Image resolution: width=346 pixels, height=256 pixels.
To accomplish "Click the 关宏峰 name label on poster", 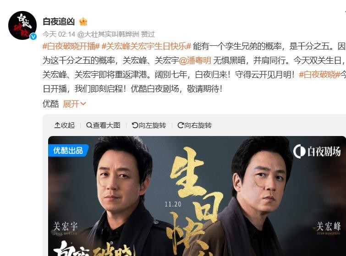I will pos(328,227).
